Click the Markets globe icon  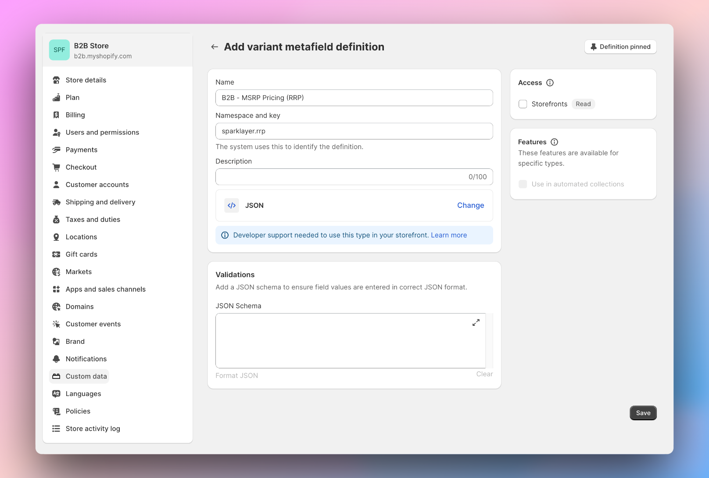click(x=56, y=271)
